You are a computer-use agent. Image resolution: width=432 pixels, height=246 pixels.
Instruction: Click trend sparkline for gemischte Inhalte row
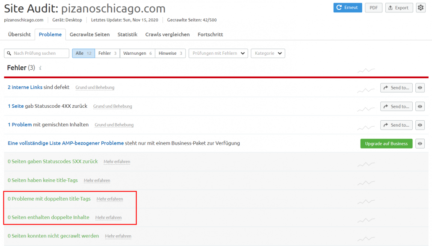(366, 127)
